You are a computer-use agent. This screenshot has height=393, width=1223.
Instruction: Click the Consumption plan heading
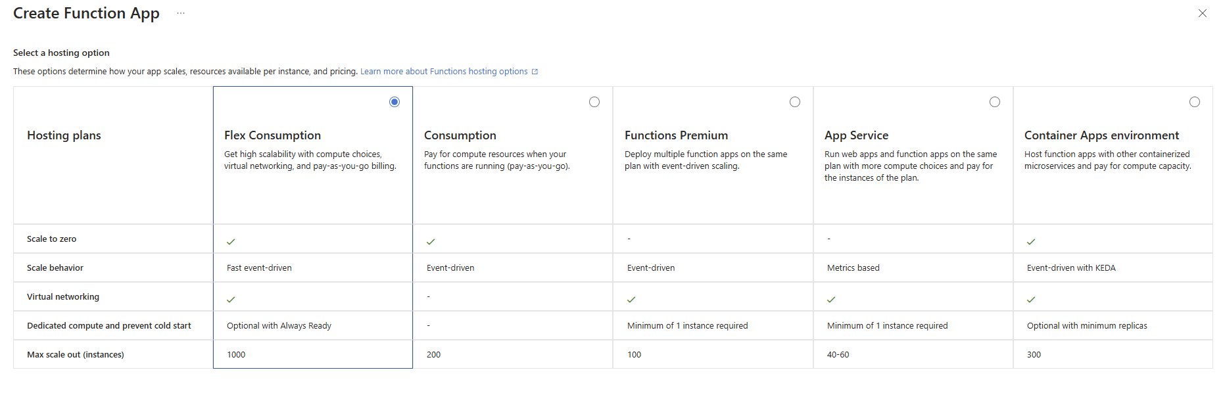[x=460, y=135]
